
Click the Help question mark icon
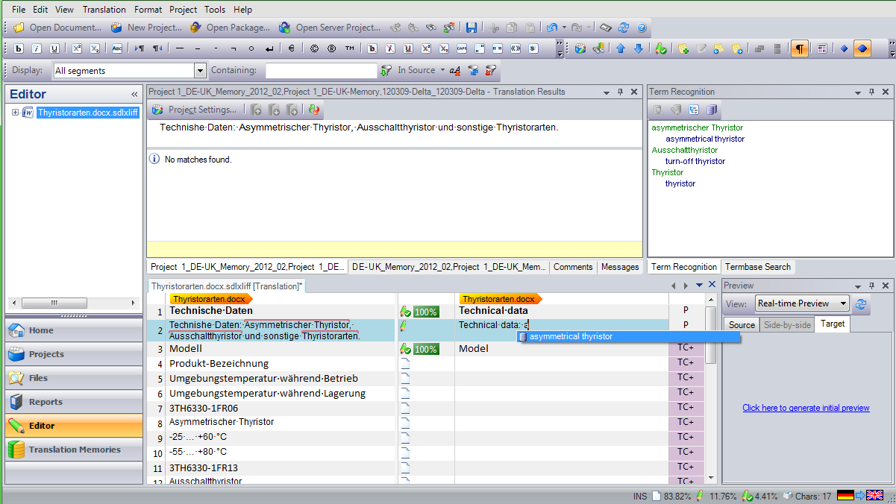click(x=642, y=28)
